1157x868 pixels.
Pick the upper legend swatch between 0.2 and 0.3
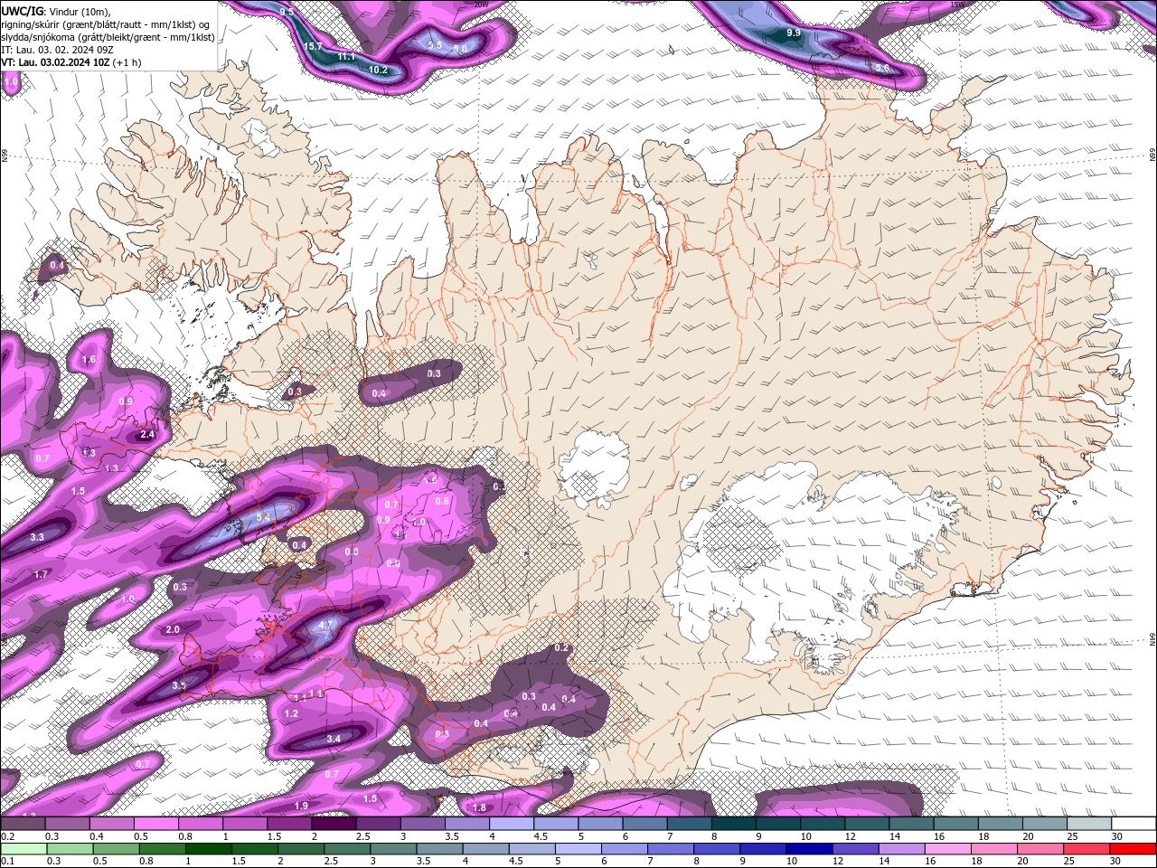pyautogui.click(x=23, y=824)
